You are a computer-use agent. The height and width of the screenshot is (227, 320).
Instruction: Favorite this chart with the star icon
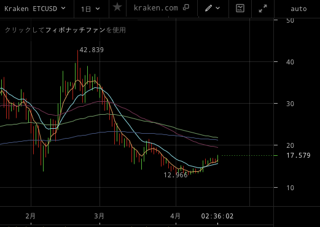tap(117, 7)
